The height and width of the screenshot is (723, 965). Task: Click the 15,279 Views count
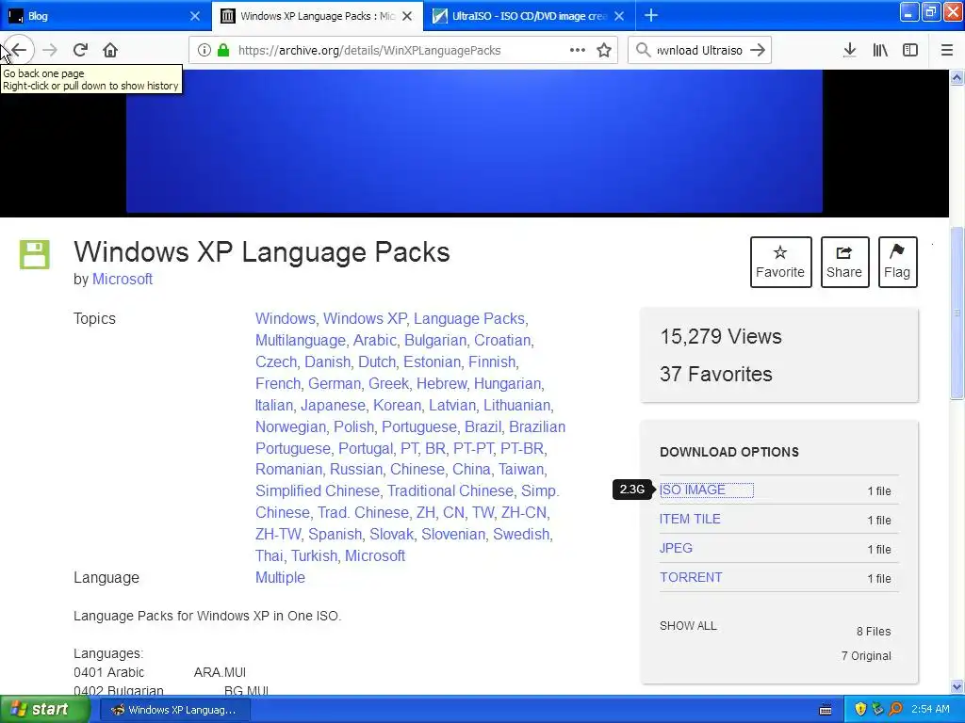tap(721, 337)
